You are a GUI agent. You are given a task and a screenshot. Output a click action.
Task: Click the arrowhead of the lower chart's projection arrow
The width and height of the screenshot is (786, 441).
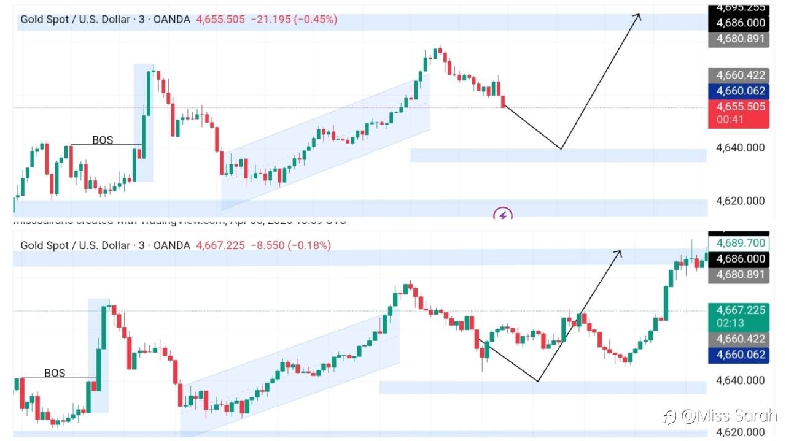tap(619, 252)
